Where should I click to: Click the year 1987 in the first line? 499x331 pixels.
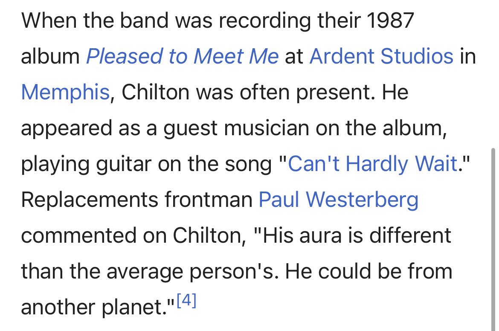pyautogui.click(x=390, y=20)
